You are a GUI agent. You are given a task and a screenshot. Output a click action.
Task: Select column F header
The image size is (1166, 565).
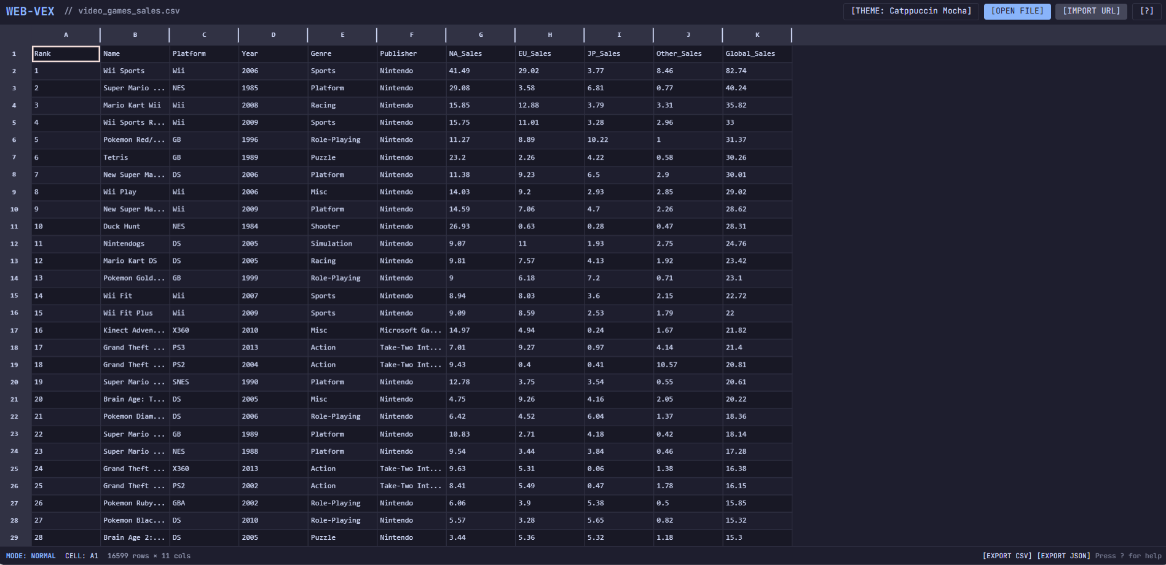click(411, 35)
